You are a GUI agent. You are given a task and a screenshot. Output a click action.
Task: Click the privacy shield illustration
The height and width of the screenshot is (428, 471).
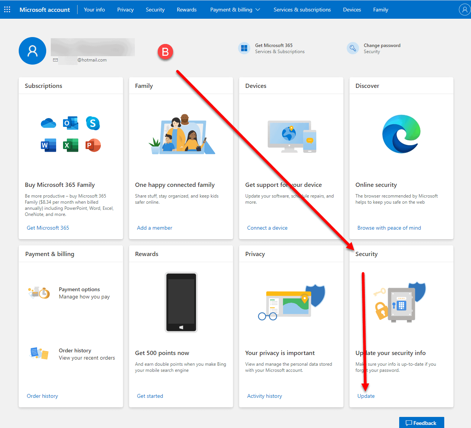pos(292,302)
